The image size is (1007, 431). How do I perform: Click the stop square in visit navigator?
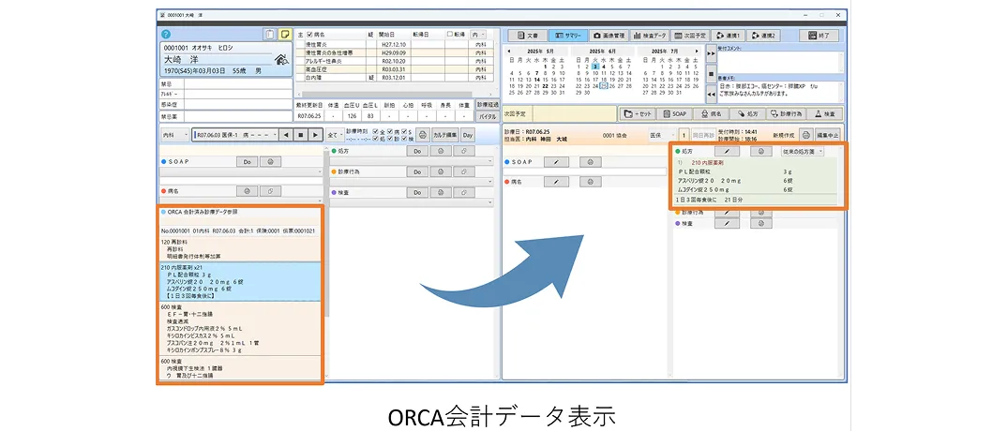click(301, 135)
